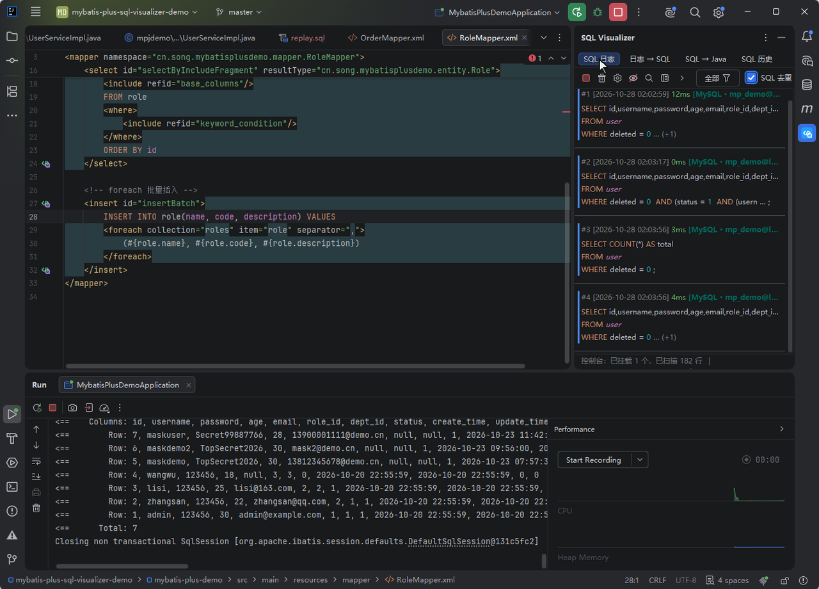This screenshot has height=589, width=819.
Task: Switch to the SQL → Java tab
Action: (706, 59)
